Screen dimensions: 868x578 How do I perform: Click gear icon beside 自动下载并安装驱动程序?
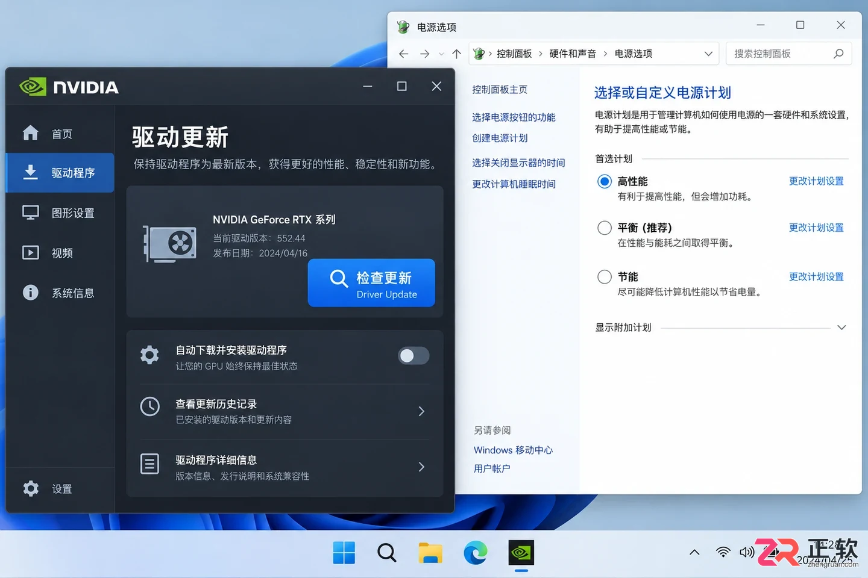149,355
